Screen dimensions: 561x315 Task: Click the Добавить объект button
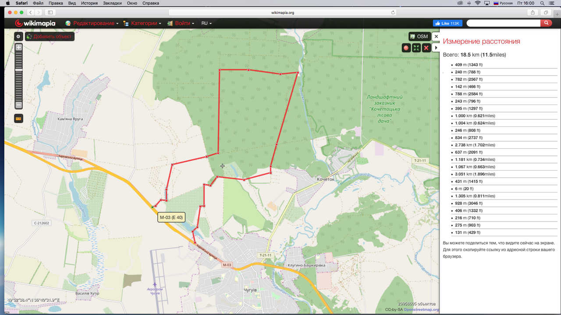click(x=50, y=37)
